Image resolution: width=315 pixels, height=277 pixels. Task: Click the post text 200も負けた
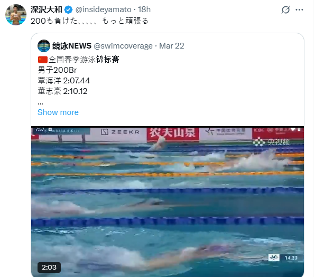(54, 21)
